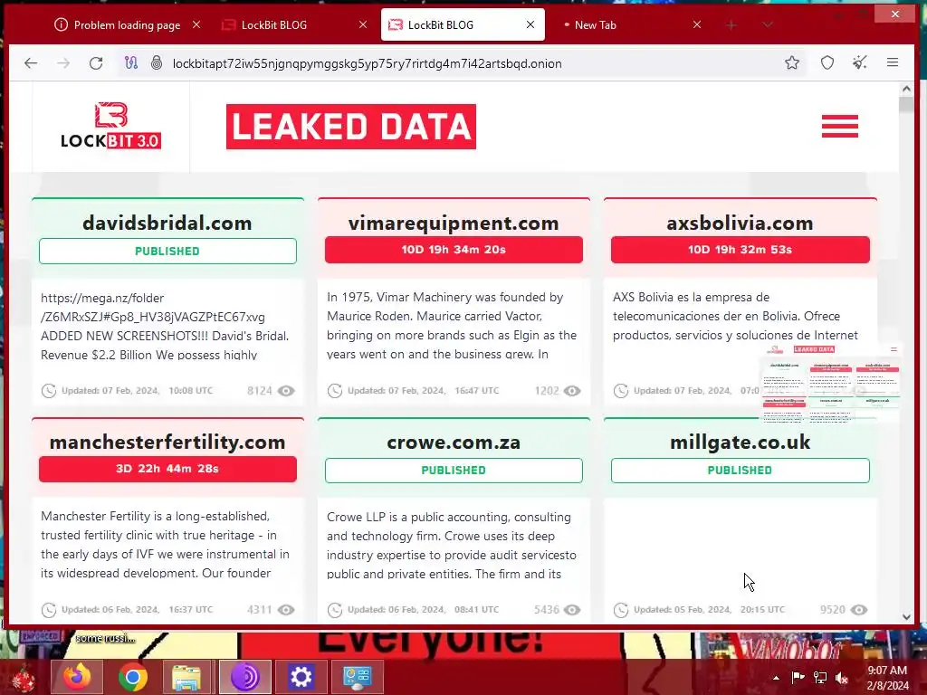This screenshot has width=927, height=695.
Task: Launch Google Chrome from the taskbar
Action: pyautogui.click(x=132, y=677)
